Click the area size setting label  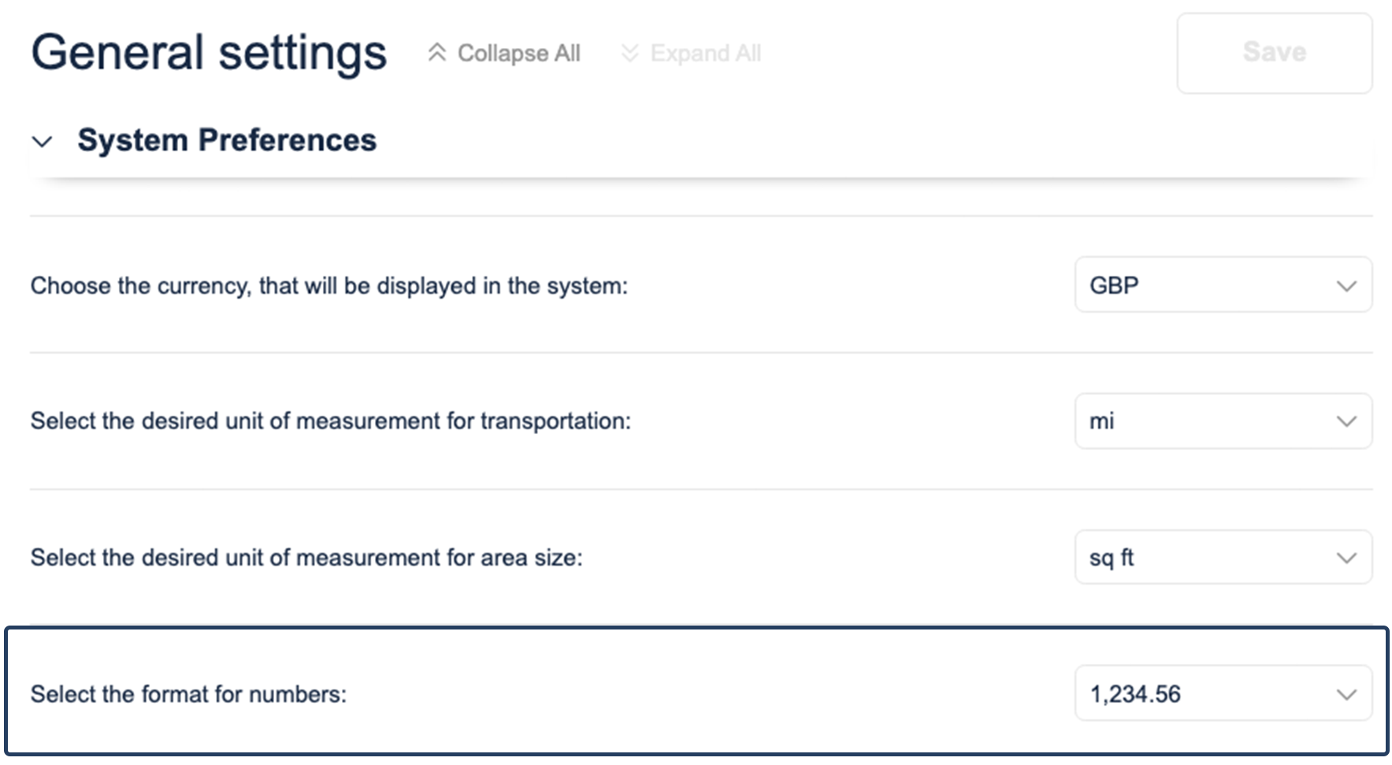point(306,558)
